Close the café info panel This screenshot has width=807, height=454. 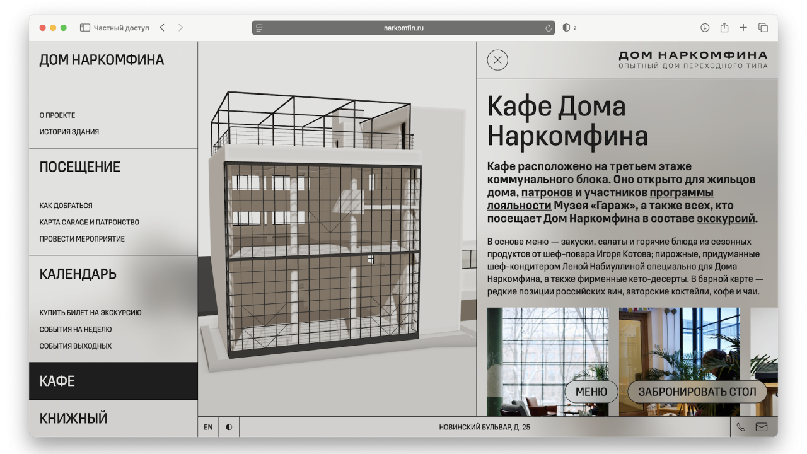tap(497, 60)
